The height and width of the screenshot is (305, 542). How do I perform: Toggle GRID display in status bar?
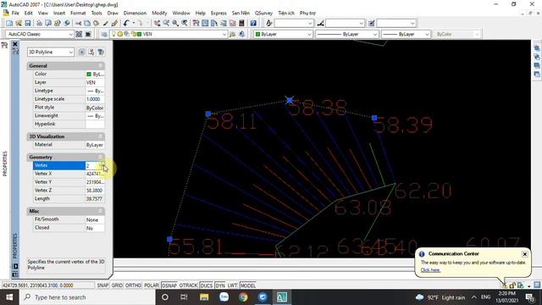(x=117, y=286)
